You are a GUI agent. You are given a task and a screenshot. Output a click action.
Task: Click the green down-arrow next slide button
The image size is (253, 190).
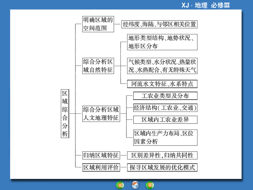pos(150,185)
